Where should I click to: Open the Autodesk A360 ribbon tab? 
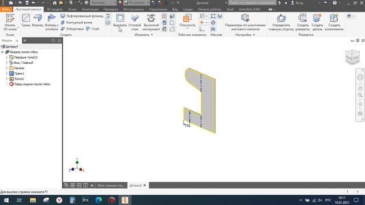coord(249,9)
